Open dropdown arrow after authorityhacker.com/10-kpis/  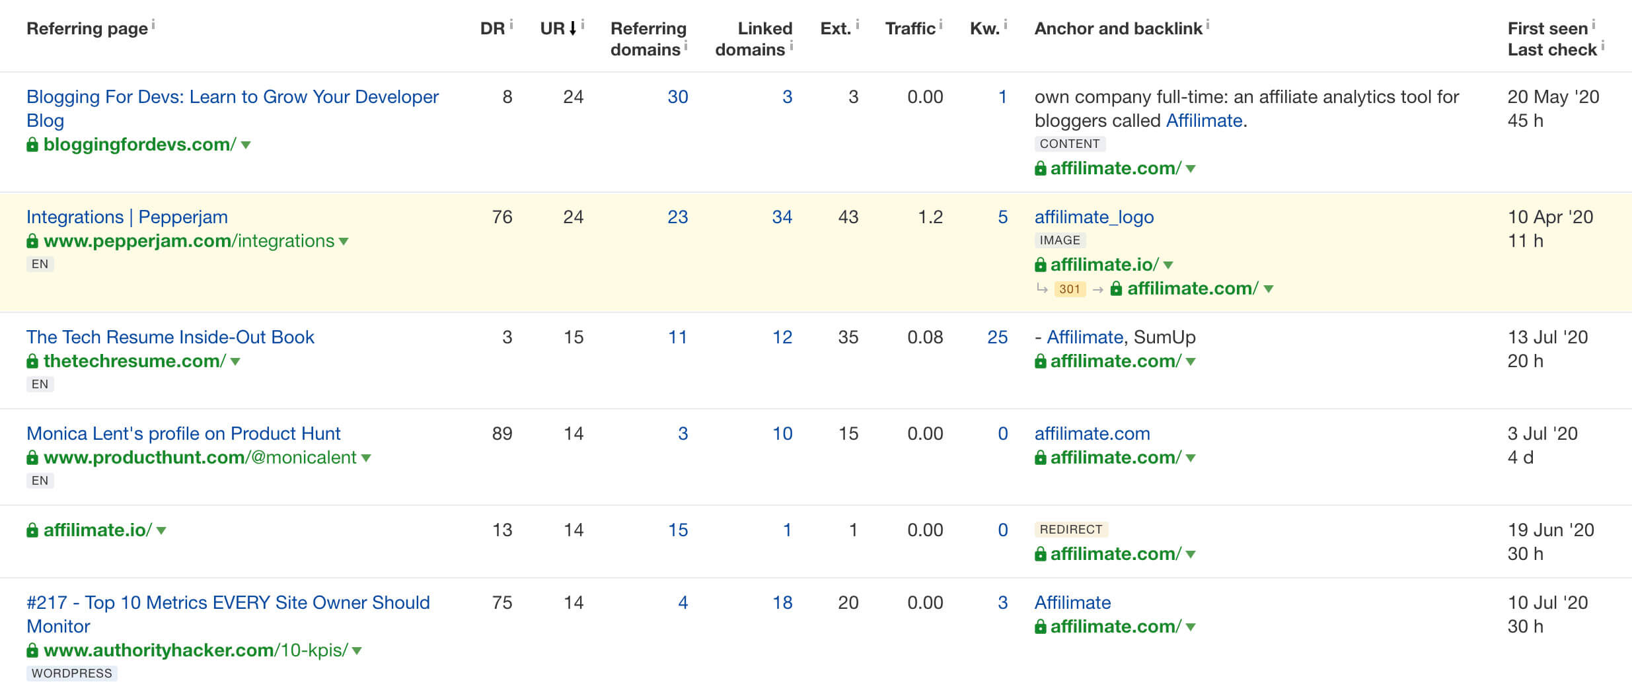pos(357,650)
